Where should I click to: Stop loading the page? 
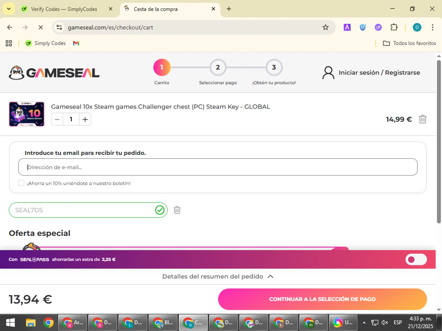tap(41, 27)
